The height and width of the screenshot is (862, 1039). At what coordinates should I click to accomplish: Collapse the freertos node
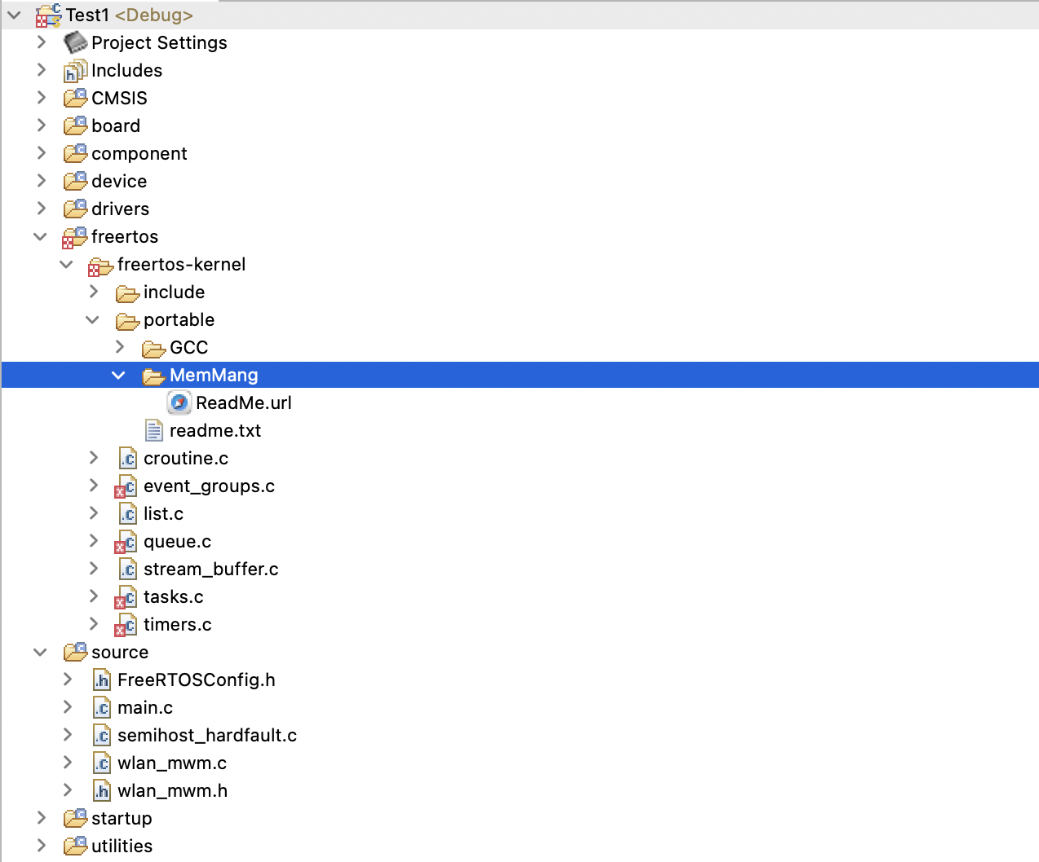41,236
